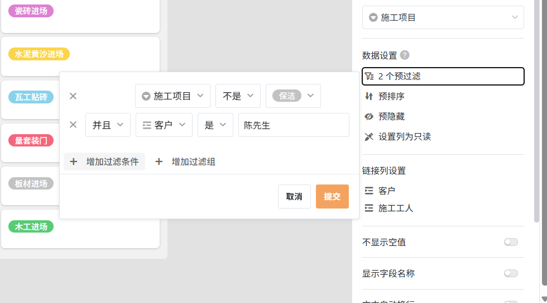547x303 pixels.
Task: Click the 陈先生 filter value field
Action: click(x=293, y=125)
